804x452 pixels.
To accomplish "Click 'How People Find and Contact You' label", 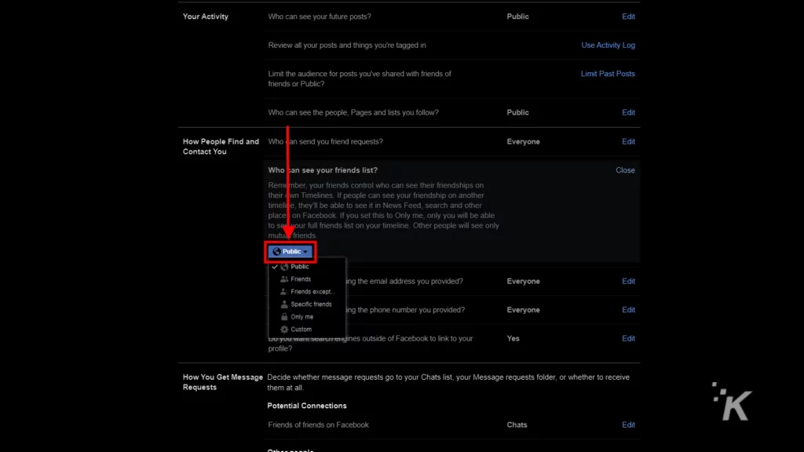I will 221,147.
